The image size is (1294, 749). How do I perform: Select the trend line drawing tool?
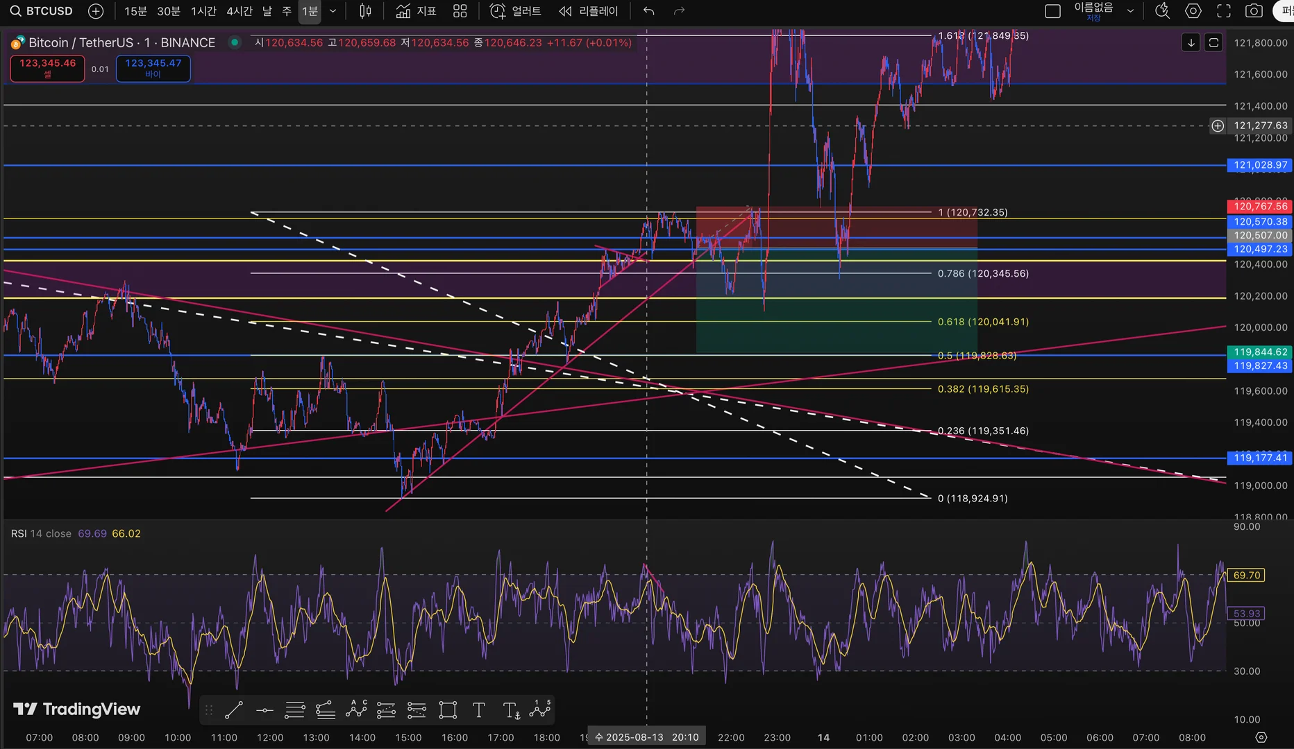point(234,710)
